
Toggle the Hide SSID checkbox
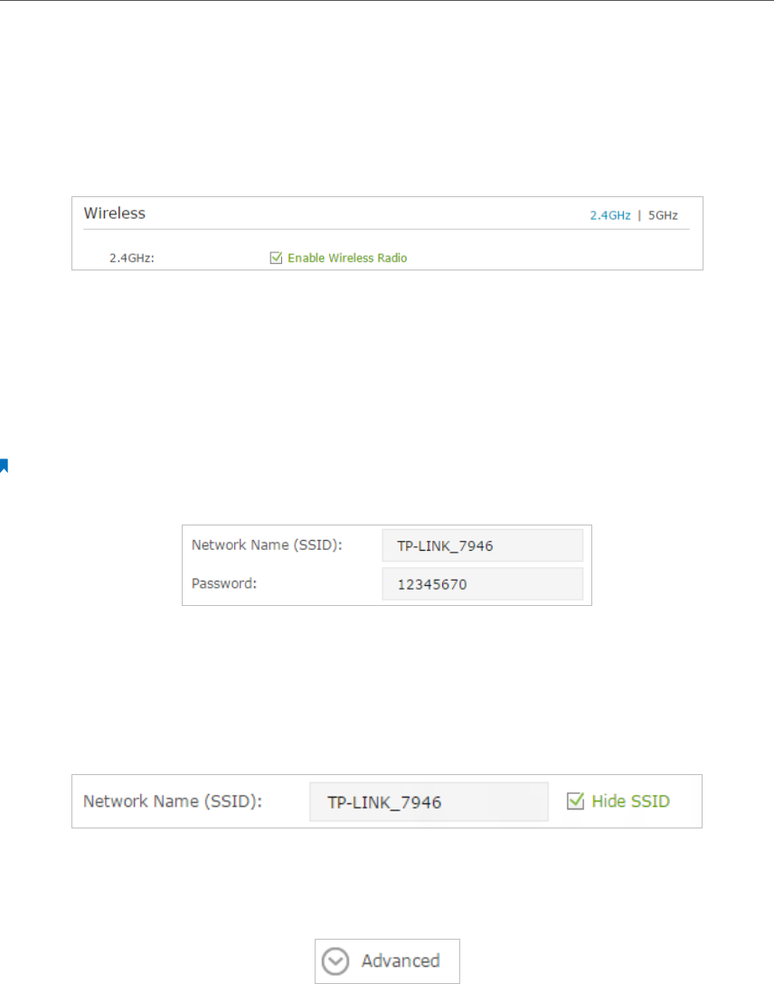point(575,800)
